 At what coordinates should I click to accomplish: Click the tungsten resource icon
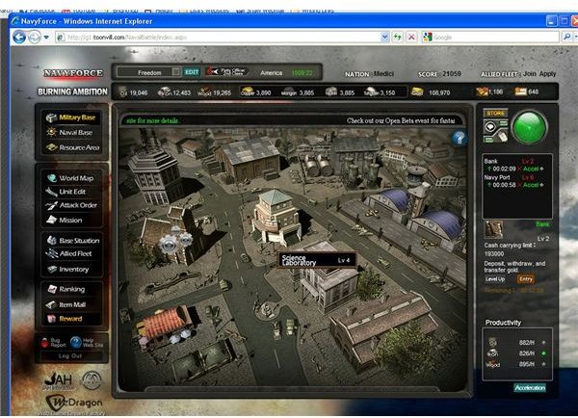click(x=371, y=91)
